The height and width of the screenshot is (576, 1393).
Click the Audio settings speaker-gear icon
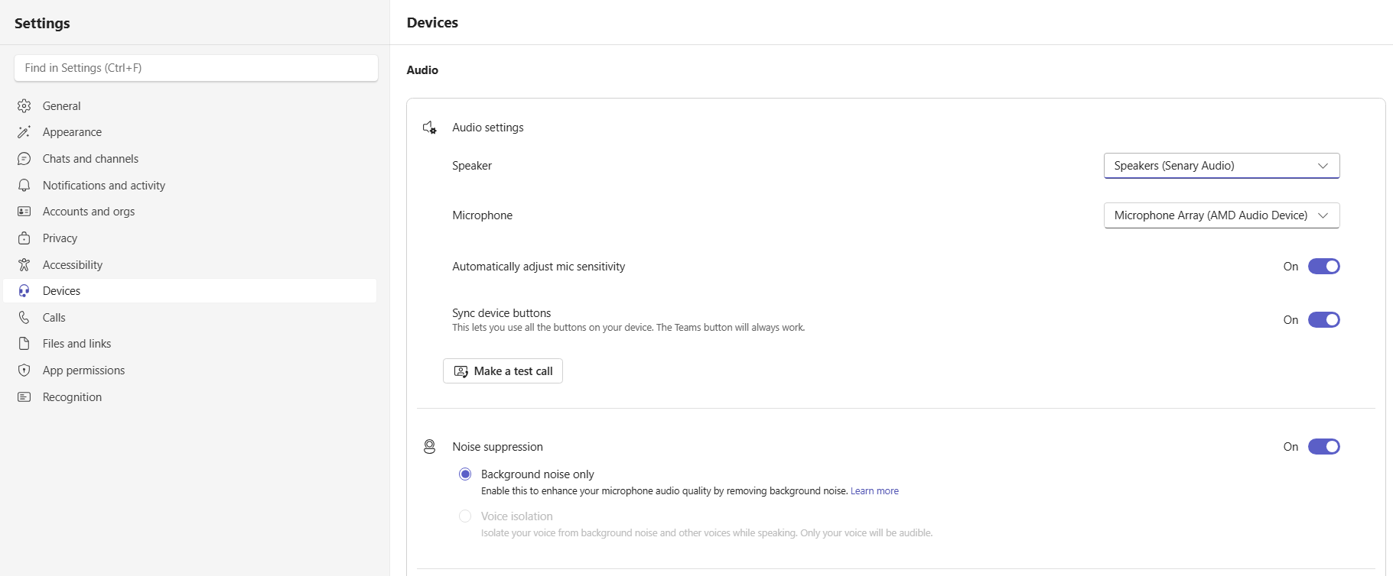430,128
